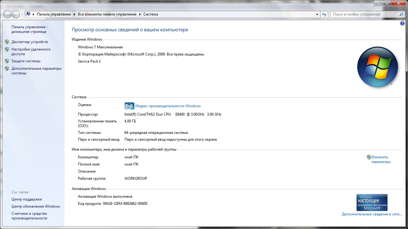The width and height of the screenshot is (408, 229).
Task: Open "Диспетчер устройств" link
Action: pos(29,42)
